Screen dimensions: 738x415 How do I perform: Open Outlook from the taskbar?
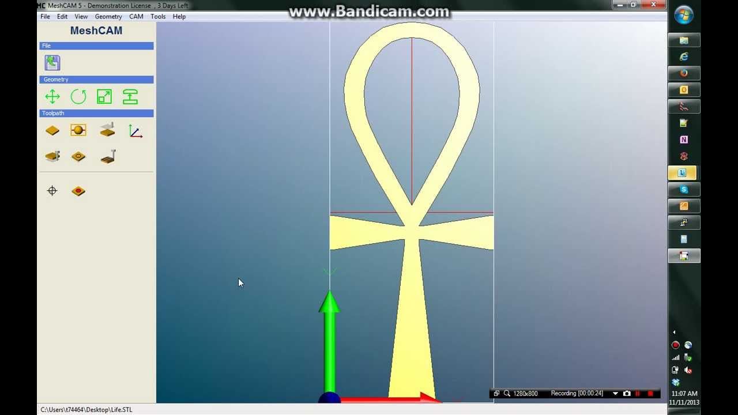click(684, 90)
